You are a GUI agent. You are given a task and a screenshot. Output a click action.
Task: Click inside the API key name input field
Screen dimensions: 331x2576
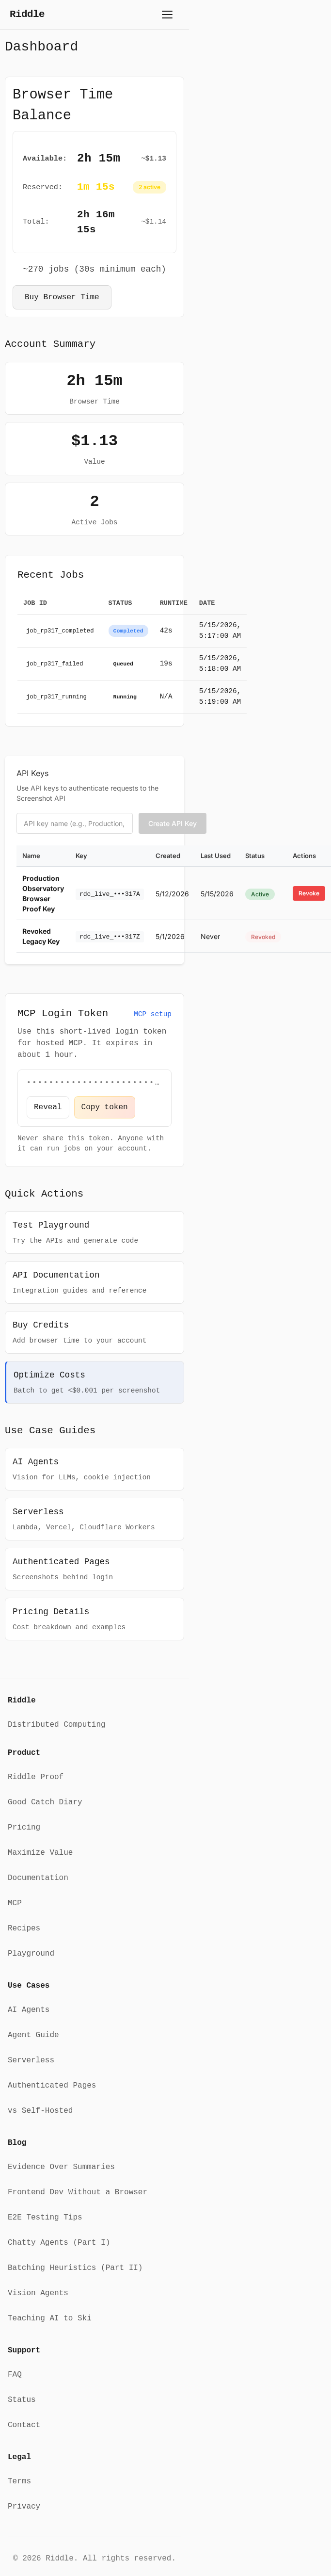pyautogui.click(x=75, y=823)
